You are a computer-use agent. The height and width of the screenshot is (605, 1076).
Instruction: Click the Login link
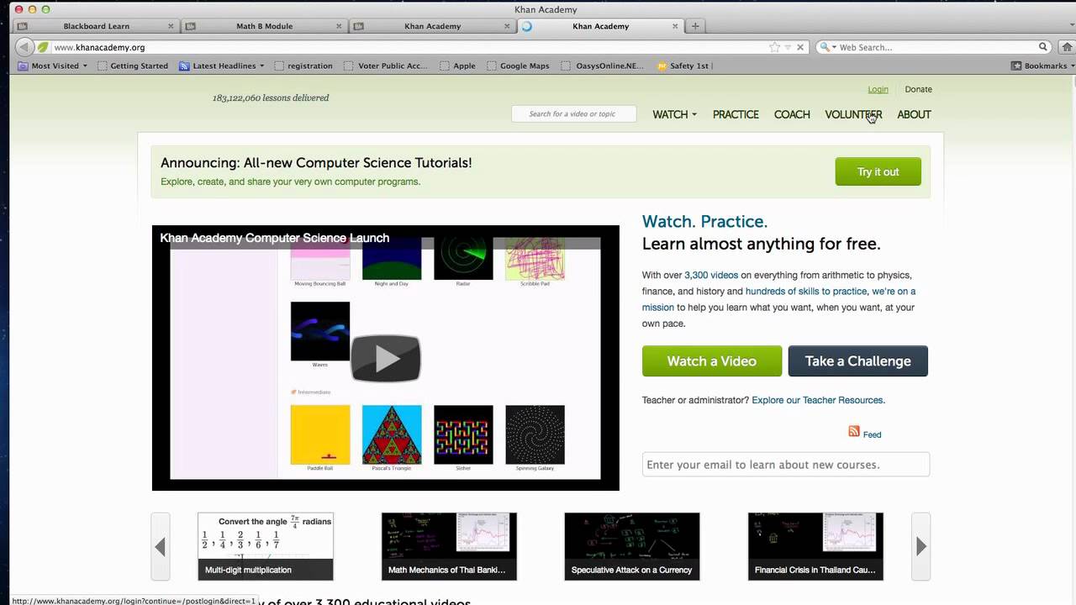click(878, 89)
